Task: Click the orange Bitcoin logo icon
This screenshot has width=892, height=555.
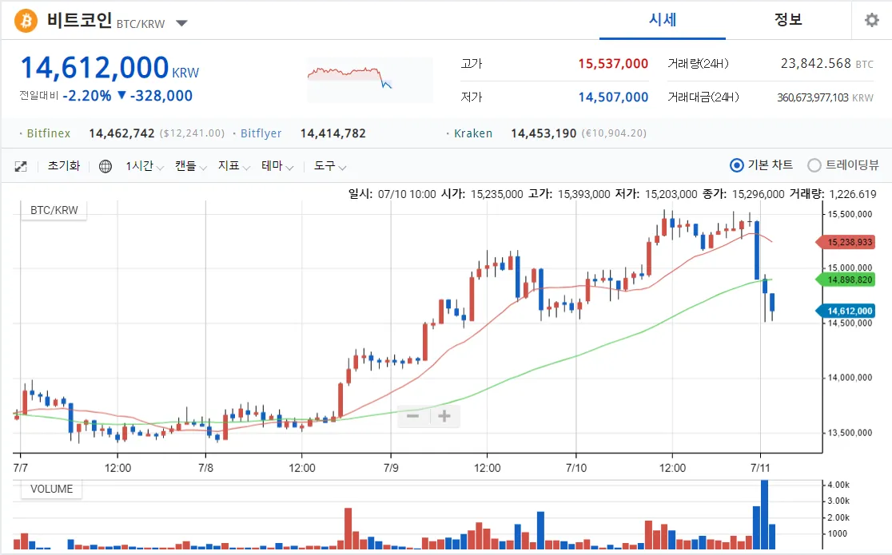Action: pyautogui.click(x=26, y=21)
